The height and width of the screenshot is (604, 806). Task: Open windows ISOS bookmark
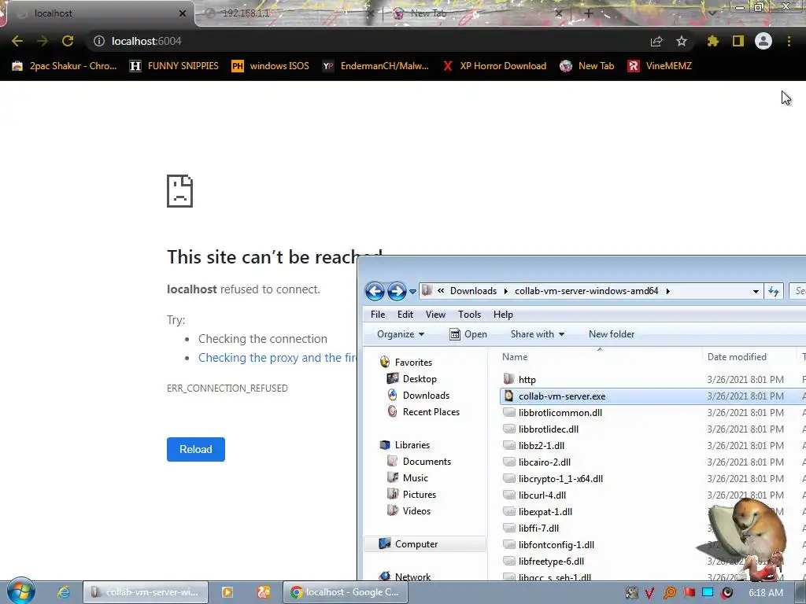click(271, 66)
